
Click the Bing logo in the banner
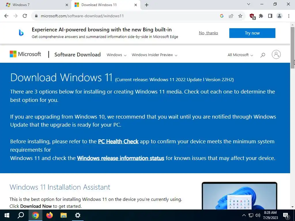[x=21, y=33]
